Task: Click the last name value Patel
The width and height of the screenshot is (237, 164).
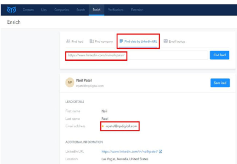Action: coord(105,119)
